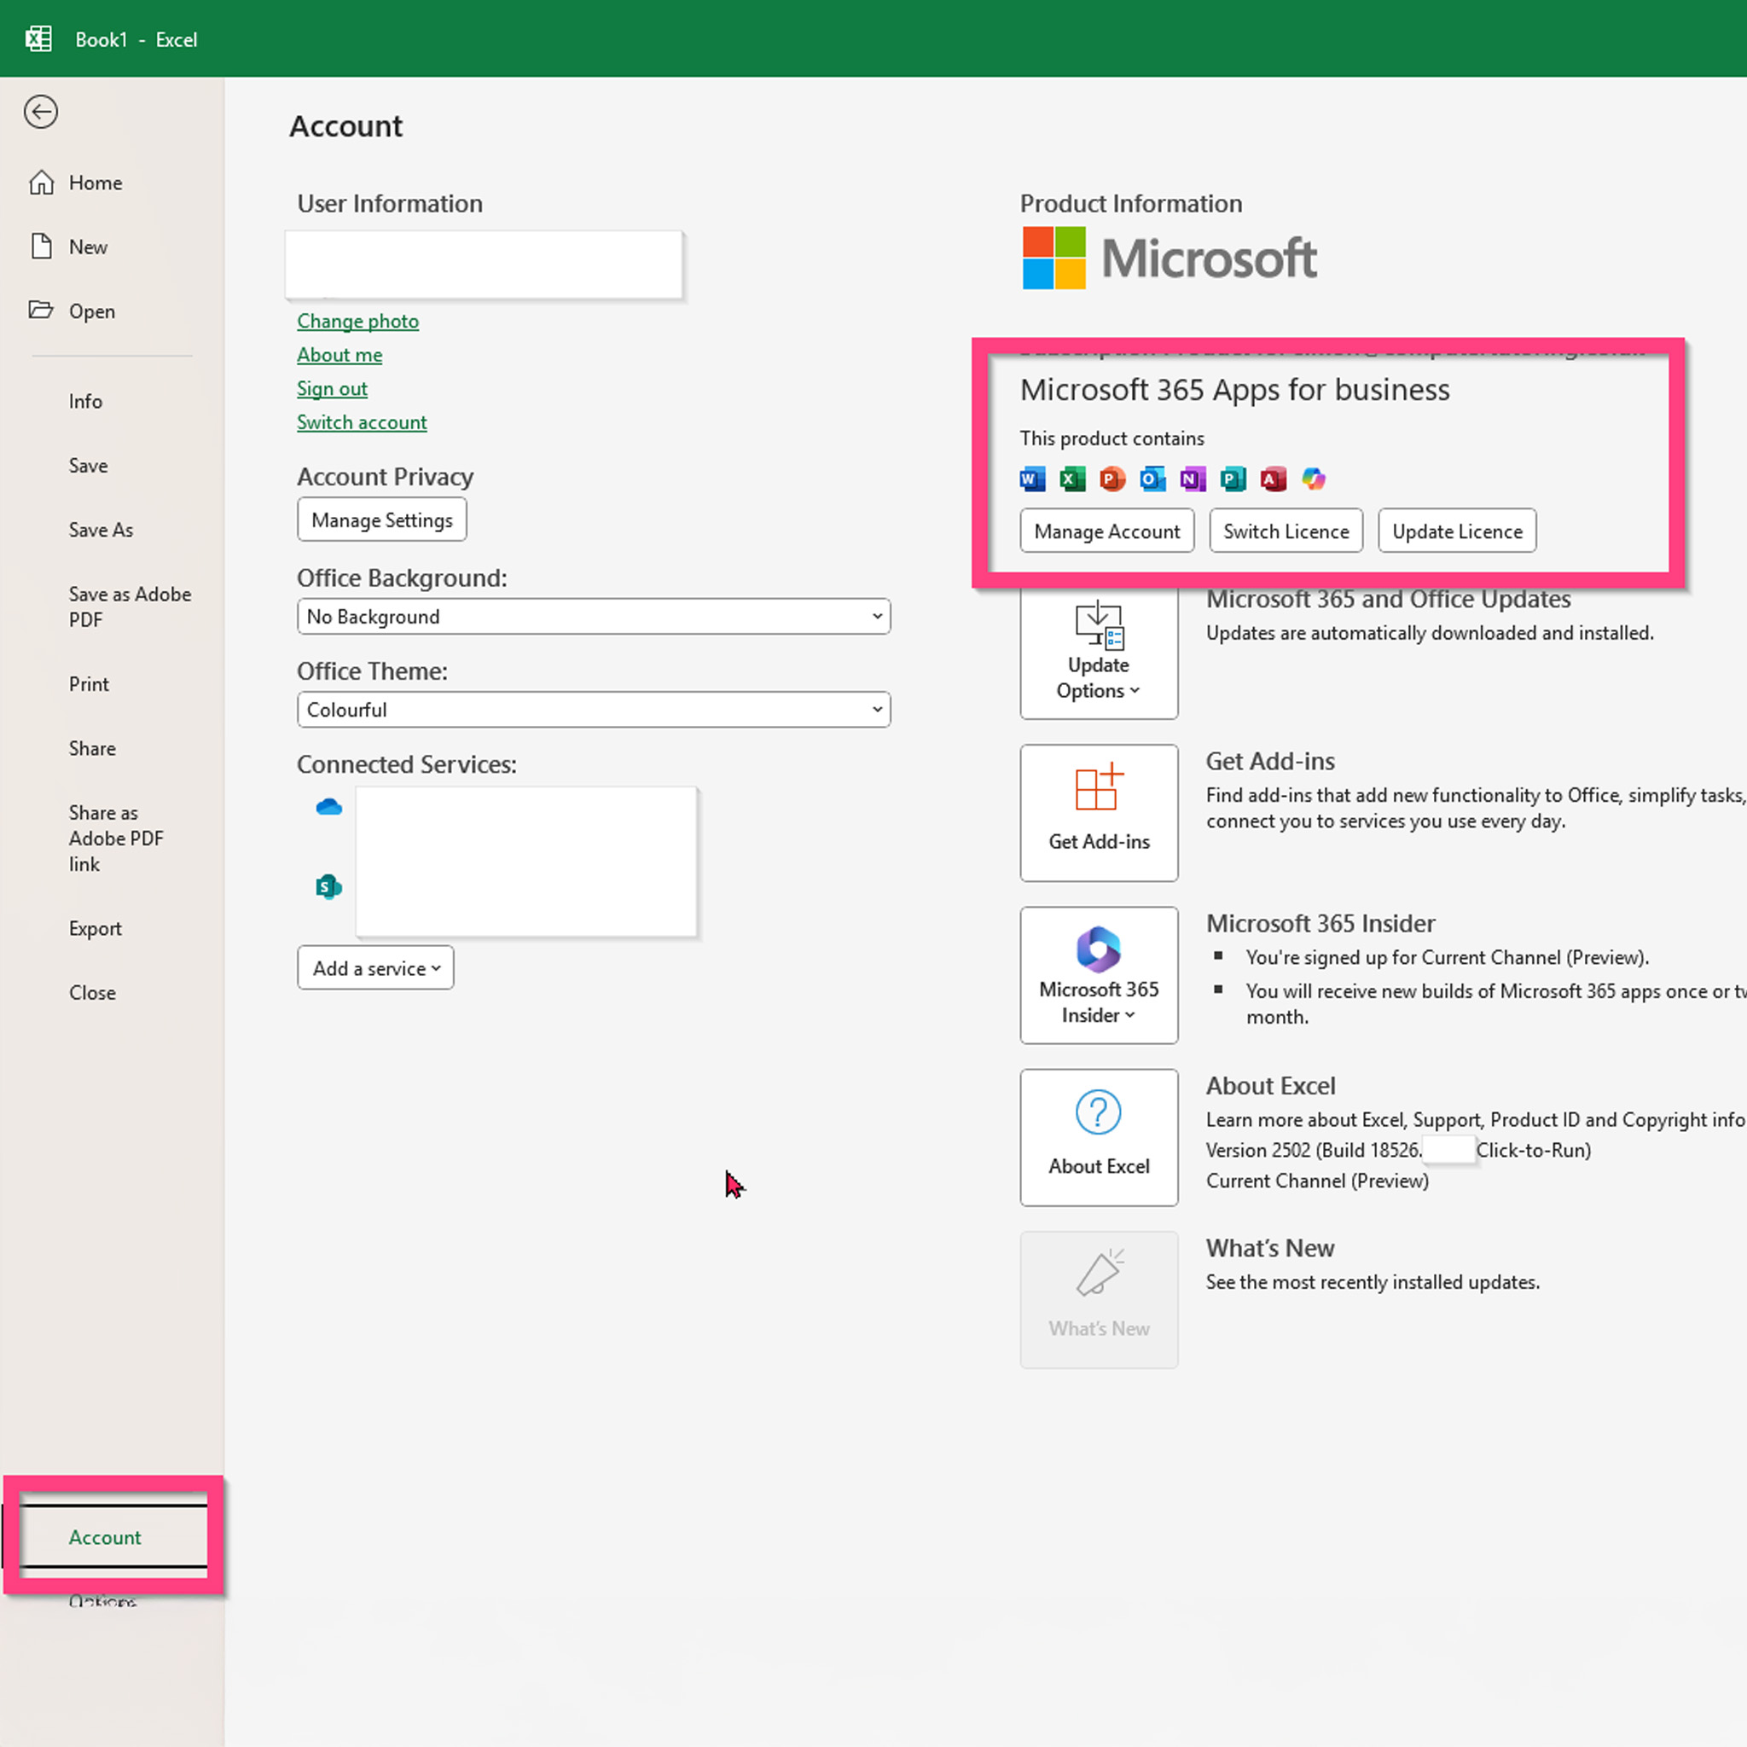
Task: Open the Office Theme dropdown
Action: click(594, 710)
